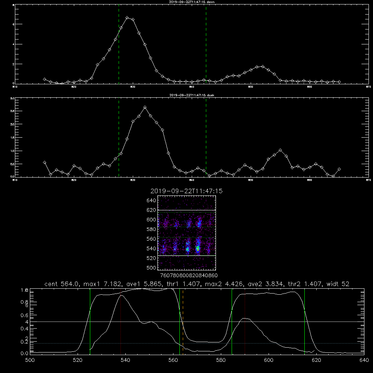Viewport: 373px width, 373px height.
Task: Click the '620' x-axis label of the bottom plot
Action: click(316, 360)
